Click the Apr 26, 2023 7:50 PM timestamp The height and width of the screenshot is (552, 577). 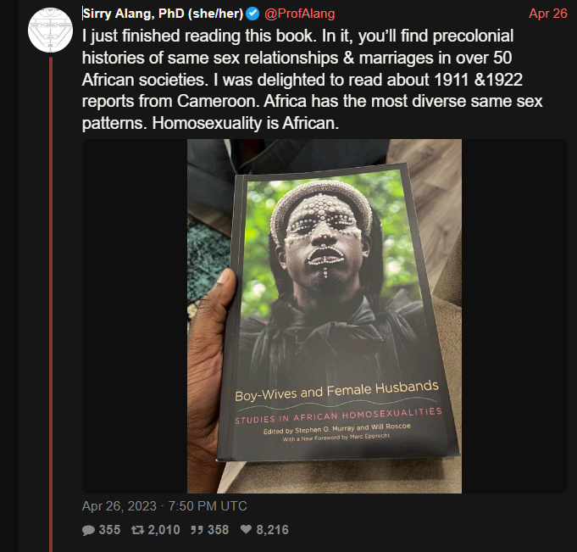point(164,506)
